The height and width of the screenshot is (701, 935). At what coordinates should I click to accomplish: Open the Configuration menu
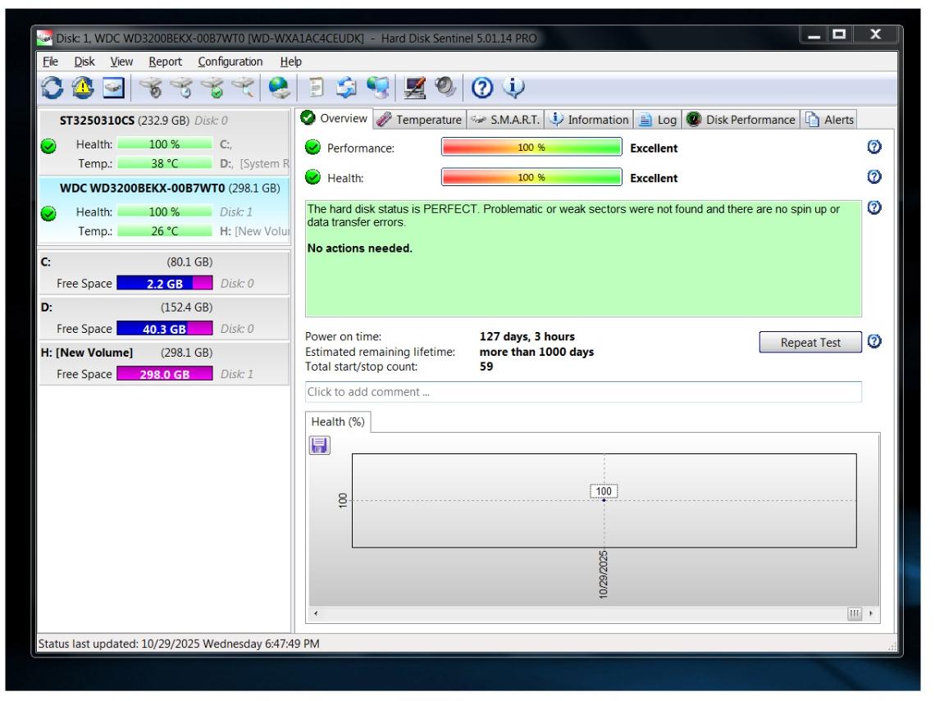click(x=230, y=61)
